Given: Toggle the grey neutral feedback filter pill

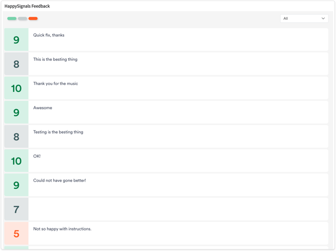Looking at the screenshot, I should tap(23, 19).
